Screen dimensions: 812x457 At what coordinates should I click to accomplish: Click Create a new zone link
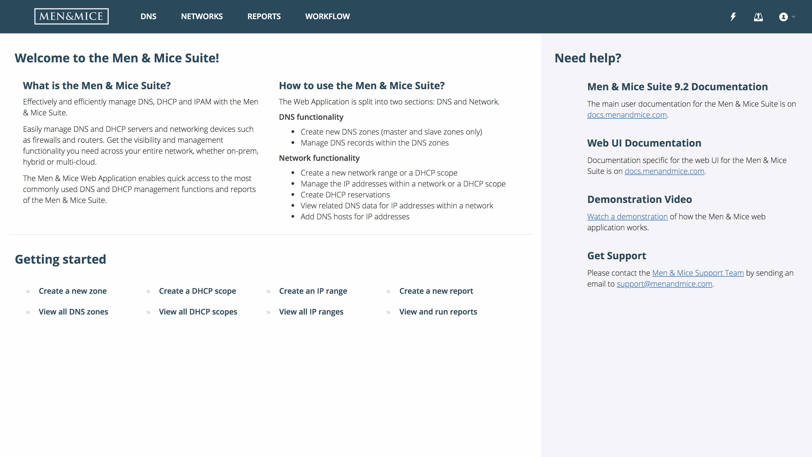tap(72, 291)
